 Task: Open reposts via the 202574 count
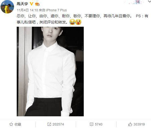[x=58, y=124]
